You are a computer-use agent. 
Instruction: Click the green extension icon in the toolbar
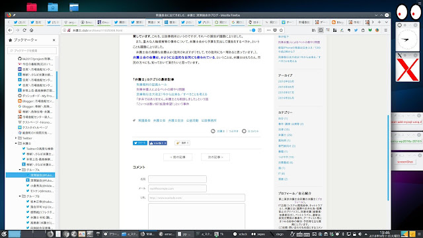370,30
